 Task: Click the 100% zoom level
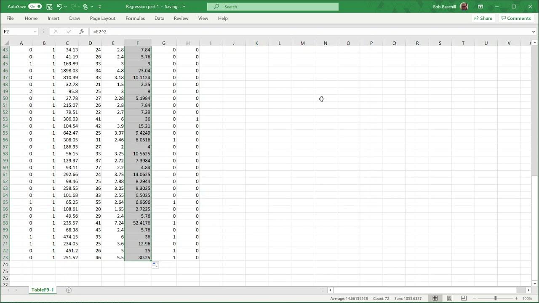click(x=527, y=298)
